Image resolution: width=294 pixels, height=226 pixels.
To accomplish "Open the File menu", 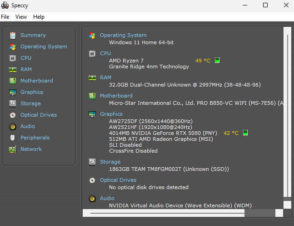I will pyautogui.click(x=5, y=17).
